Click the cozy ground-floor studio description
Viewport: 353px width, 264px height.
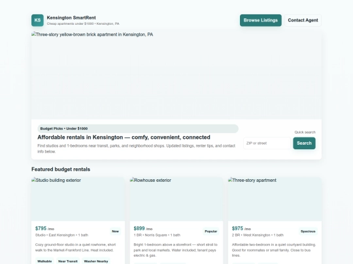point(75,248)
